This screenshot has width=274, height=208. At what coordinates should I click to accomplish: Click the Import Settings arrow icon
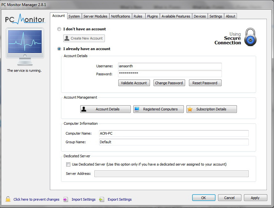click(66, 199)
